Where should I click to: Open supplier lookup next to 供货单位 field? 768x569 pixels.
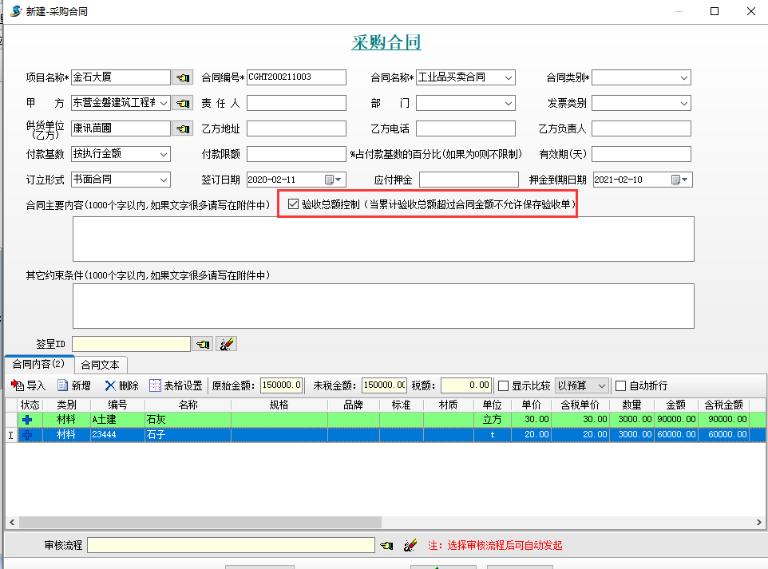pos(183,128)
